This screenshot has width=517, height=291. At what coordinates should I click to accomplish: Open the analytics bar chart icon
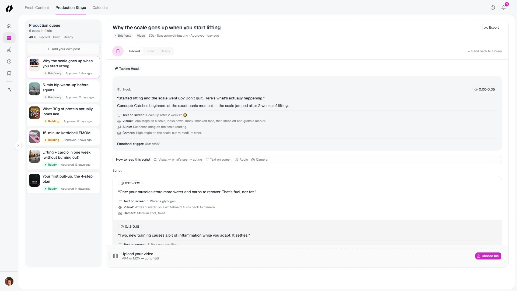(9, 50)
